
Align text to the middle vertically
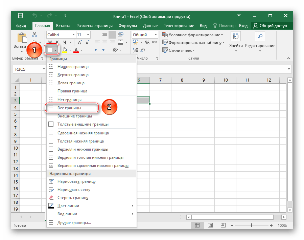pos(105,34)
